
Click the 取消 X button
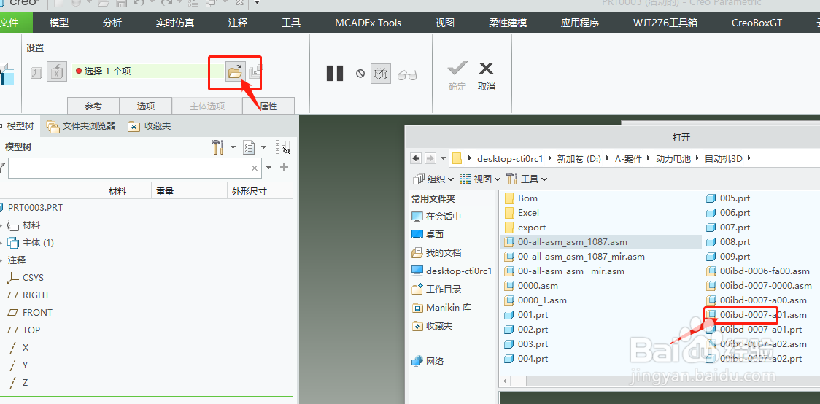pos(487,75)
